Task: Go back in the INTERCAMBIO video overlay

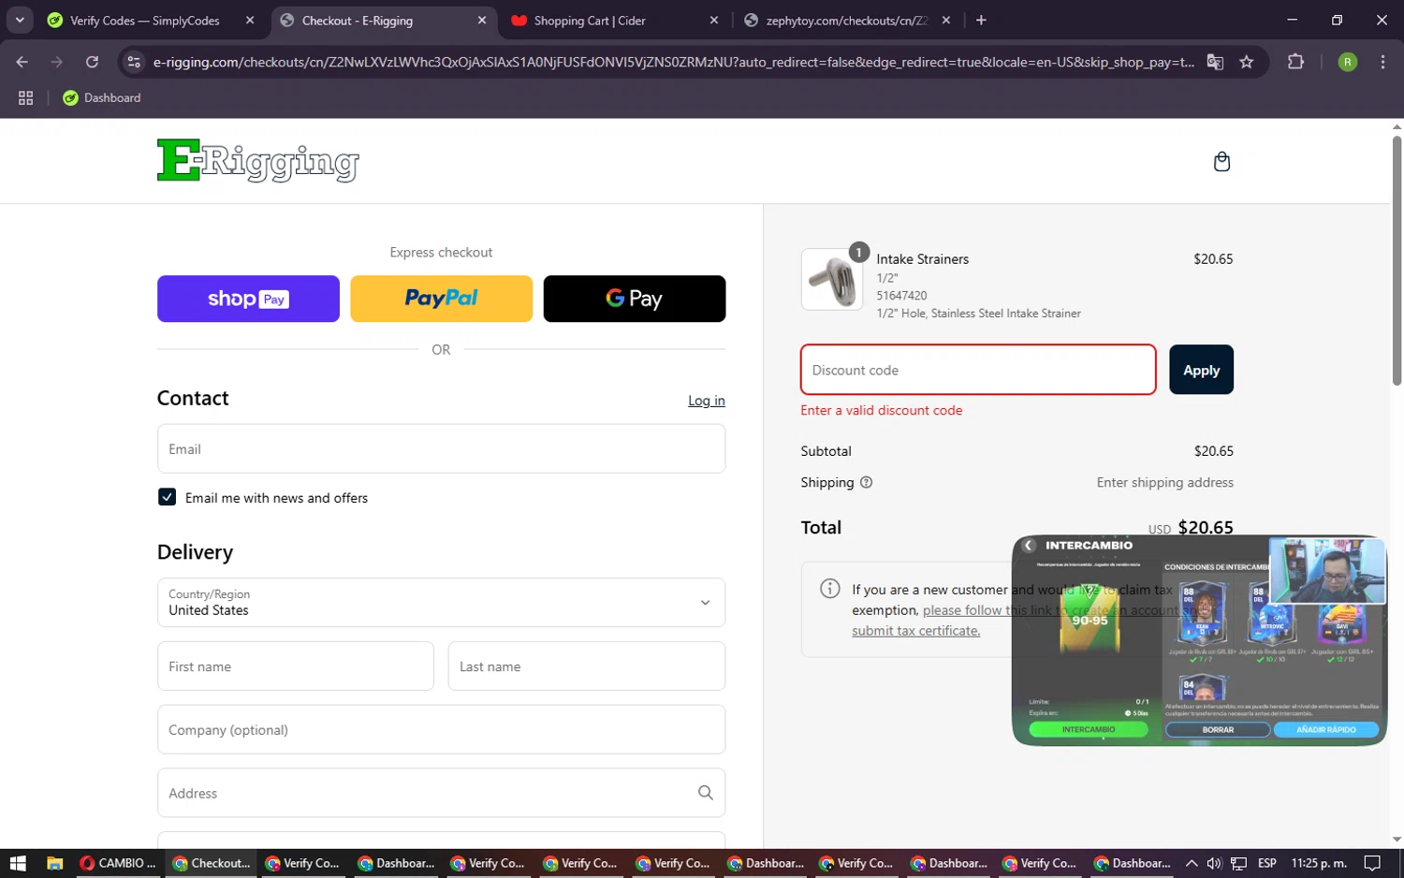Action: pyautogui.click(x=1028, y=545)
